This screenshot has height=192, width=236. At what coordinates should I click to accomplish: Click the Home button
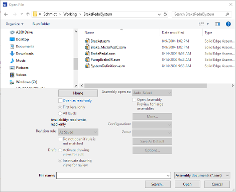coord(78,93)
